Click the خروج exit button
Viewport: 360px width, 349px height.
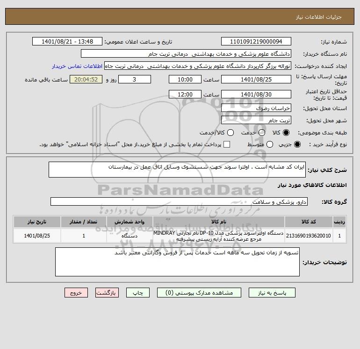pos(76,293)
